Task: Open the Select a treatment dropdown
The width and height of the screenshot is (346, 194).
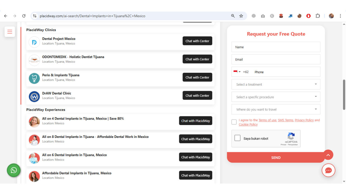Action: [276, 84]
